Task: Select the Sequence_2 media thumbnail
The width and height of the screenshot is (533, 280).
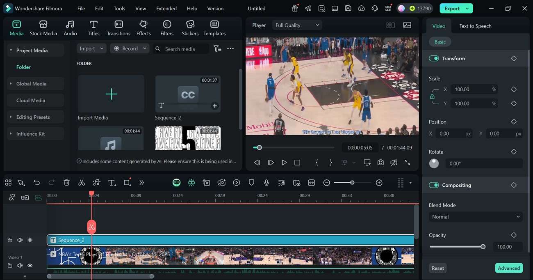Action: point(188,94)
